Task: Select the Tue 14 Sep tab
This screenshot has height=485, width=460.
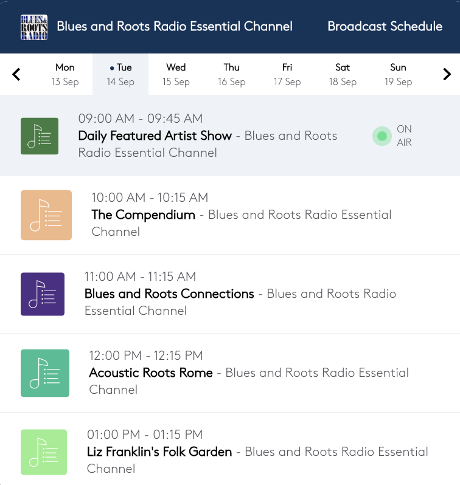Action: 120,75
